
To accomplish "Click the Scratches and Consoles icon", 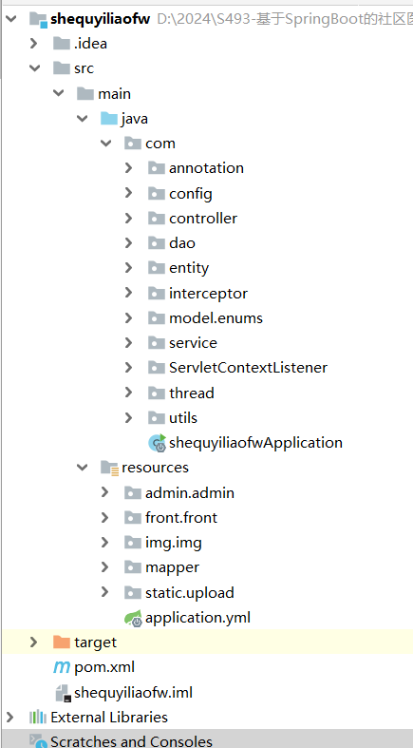I will 38,740.
